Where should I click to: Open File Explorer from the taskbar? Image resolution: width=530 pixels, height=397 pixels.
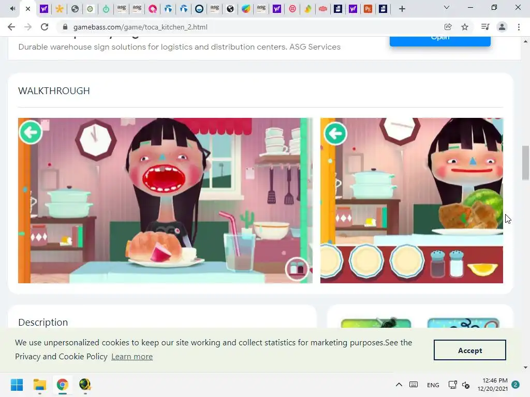tap(39, 385)
